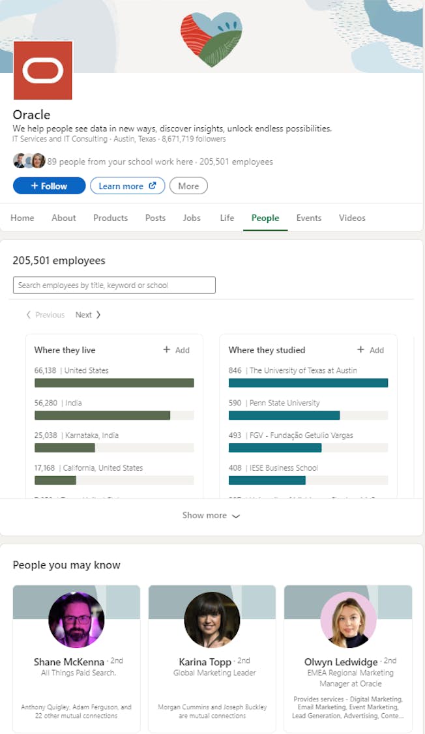Open the Videos tab
Viewport: 425px width, 734px height.
352,218
